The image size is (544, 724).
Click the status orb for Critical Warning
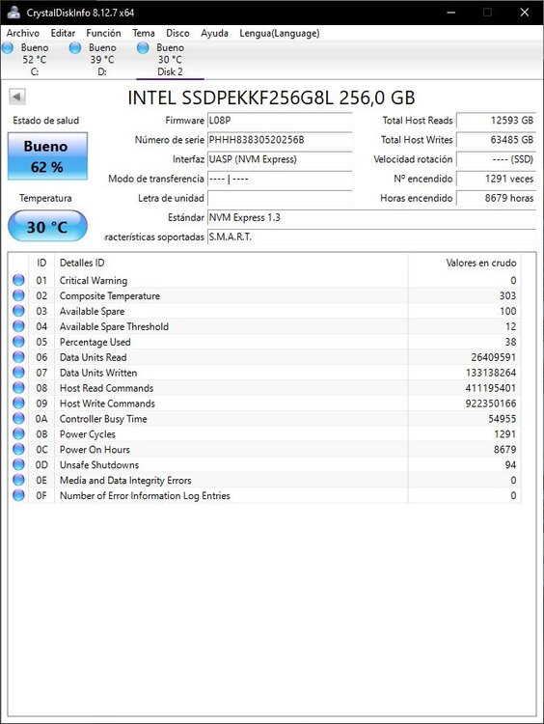(18, 280)
